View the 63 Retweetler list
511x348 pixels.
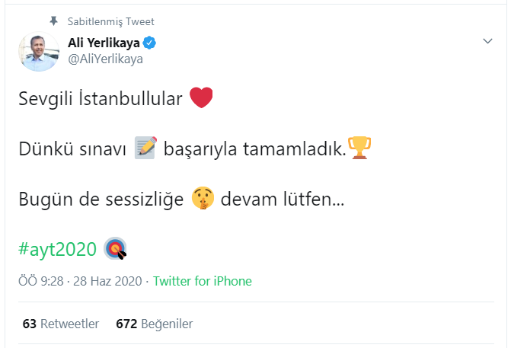point(61,324)
